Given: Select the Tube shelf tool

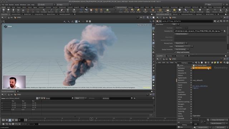Looking at the screenshot, I should pyautogui.click(x=13, y=10).
